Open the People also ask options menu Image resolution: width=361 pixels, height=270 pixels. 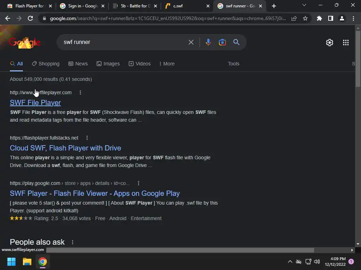pyautogui.click(x=73, y=242)
